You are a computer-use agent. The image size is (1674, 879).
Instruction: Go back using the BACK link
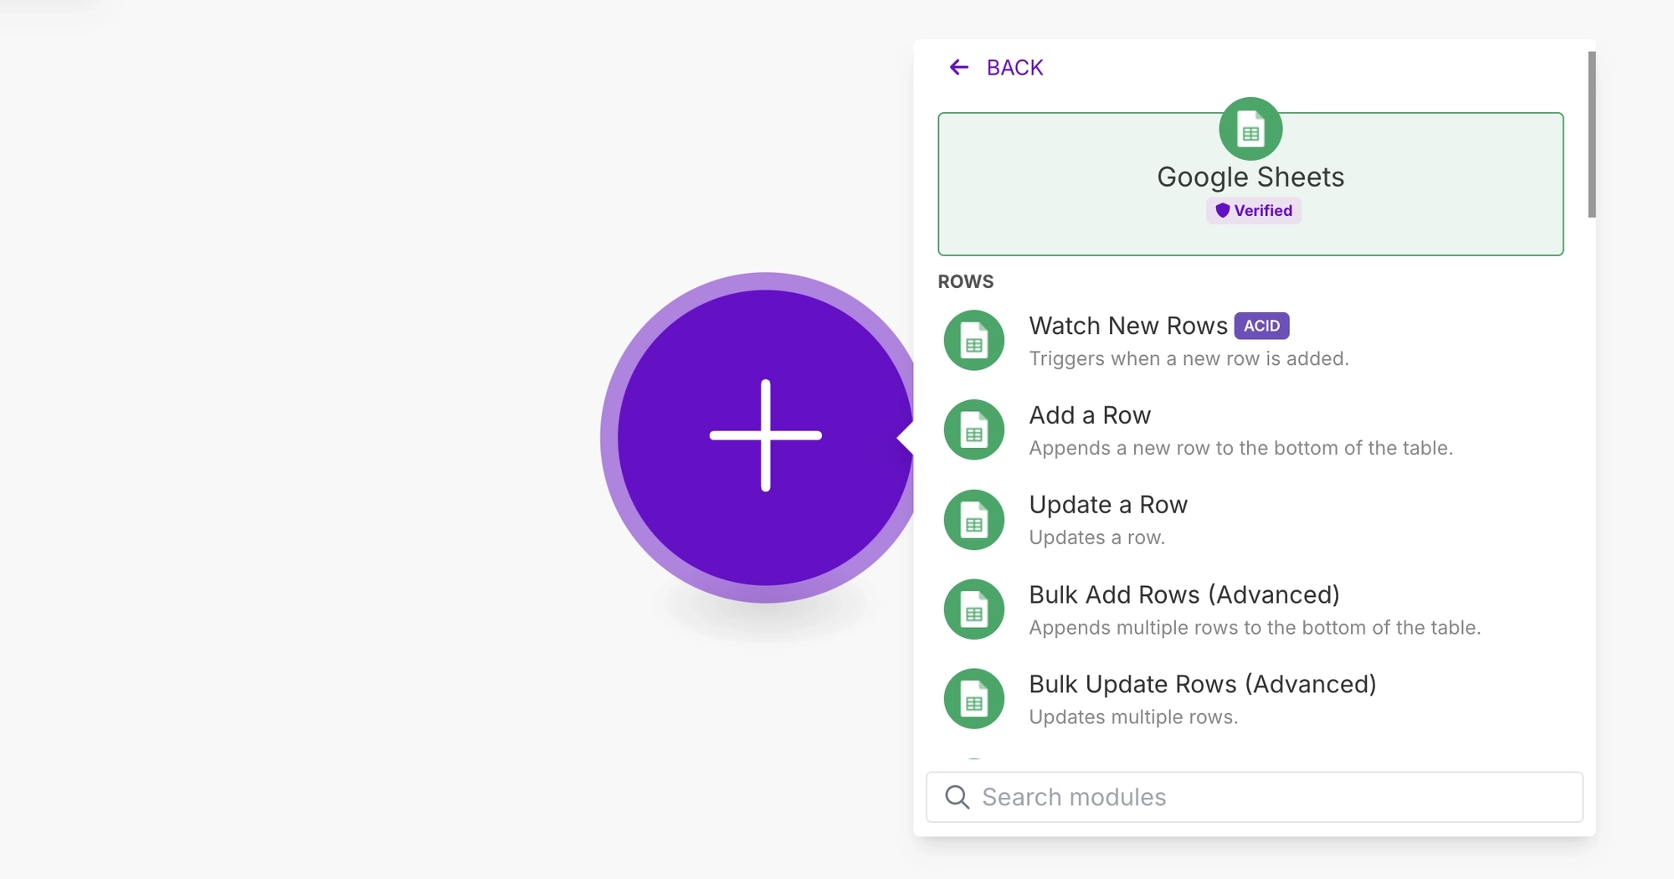pos(1014,68)
